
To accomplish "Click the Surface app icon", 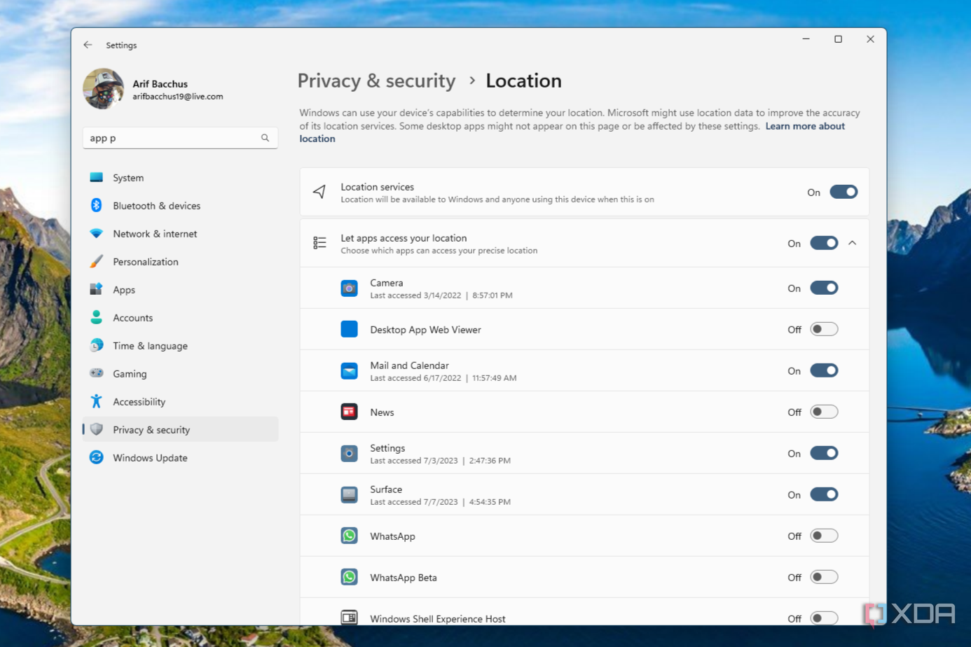I will click(x=349, y=495).
